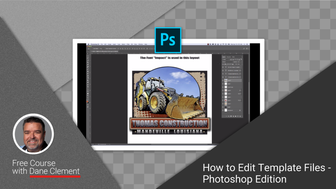Screen dimensions: 336x189
Task: Toggle visibility of the topmost text layer
Action: point(223,67)
